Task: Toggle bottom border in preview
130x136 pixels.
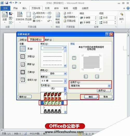Action: (x=74, y=67)
